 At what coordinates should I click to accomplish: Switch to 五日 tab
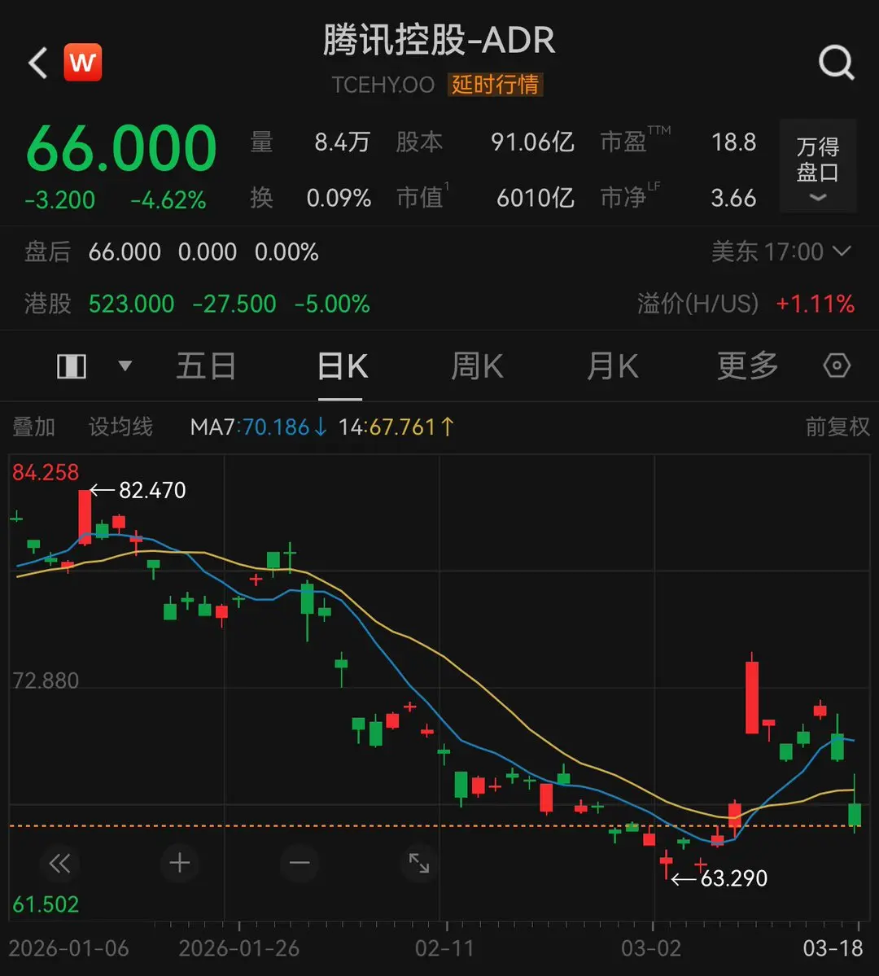pyautogui.click(x=206, y=366)
